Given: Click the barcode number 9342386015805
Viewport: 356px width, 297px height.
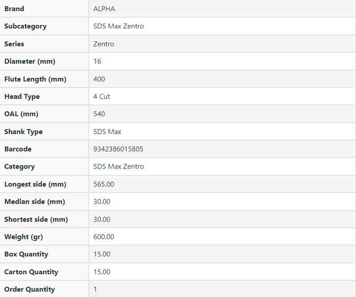Looking at the screenshot, I should tap(119, 149).
